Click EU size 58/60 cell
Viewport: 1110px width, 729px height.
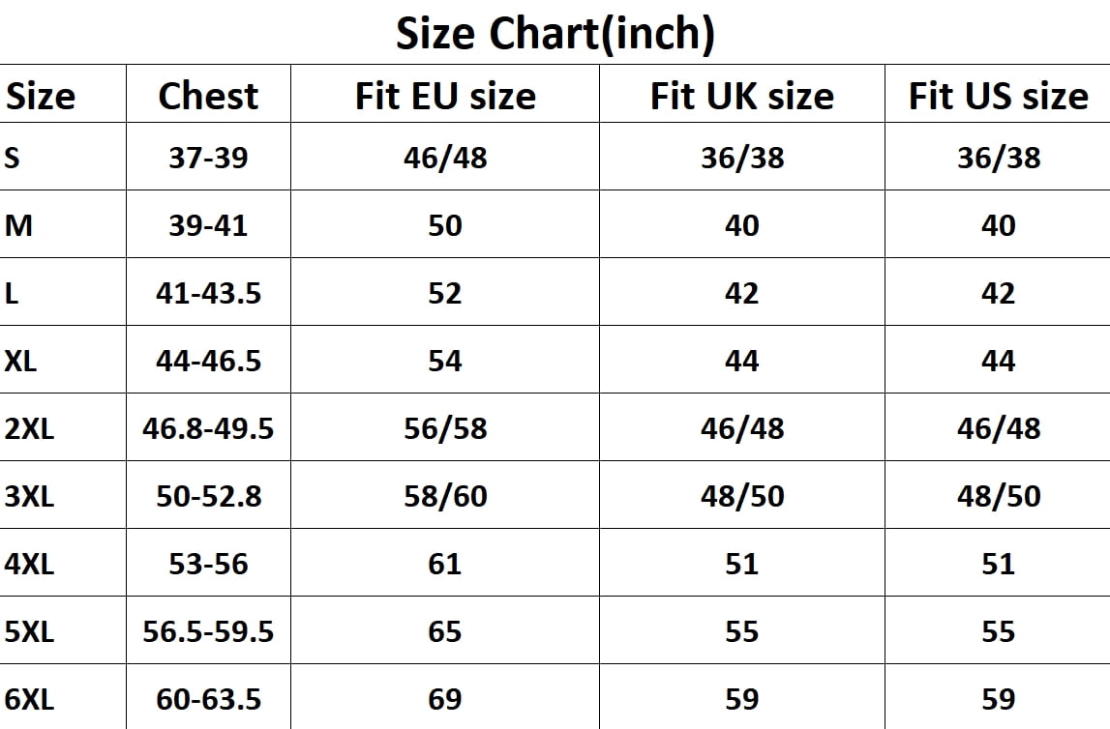pyautogui.click(x=445, y=496)
